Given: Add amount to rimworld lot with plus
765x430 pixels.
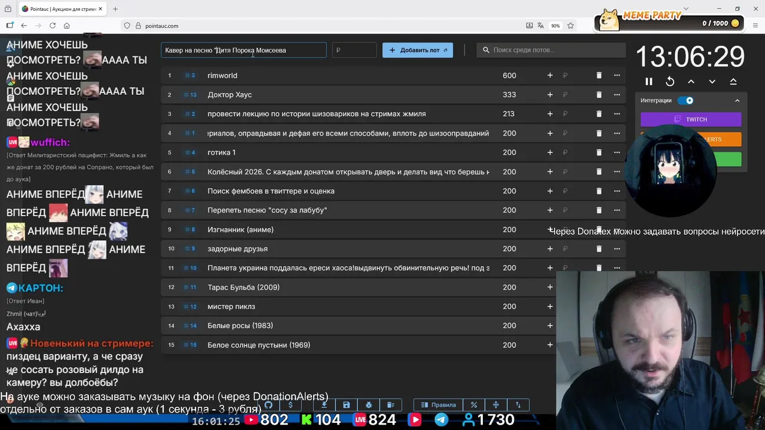Looking at the screenshot, I should (x=550, y=75).
